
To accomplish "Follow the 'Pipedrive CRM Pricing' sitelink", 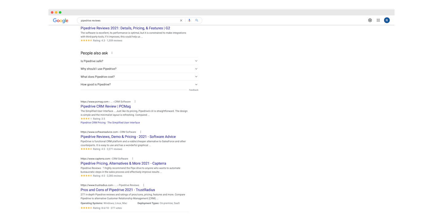I will tap(93, 123).
